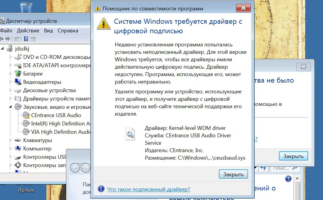Screen dimensions: 323x200
Task: Click the storage controllers category icon
Action: tap(18, 165)
